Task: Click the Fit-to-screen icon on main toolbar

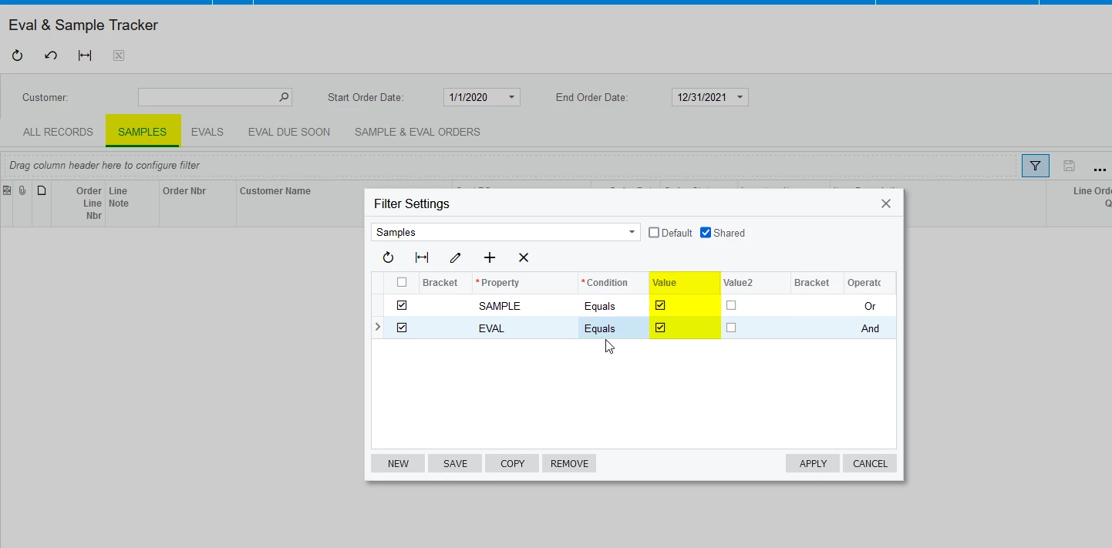Action: [84, 55]
